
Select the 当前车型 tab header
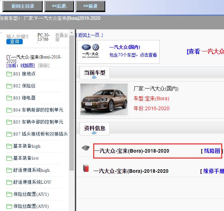tap(95, 73)
